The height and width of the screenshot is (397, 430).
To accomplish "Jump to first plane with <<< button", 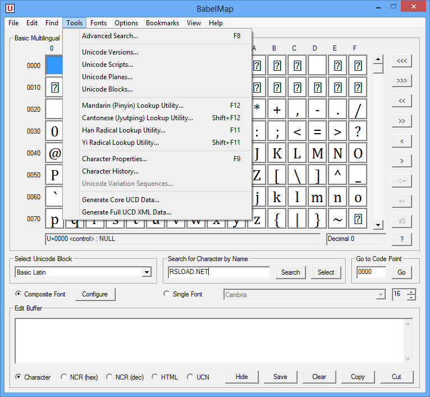I will click(402, 61).
